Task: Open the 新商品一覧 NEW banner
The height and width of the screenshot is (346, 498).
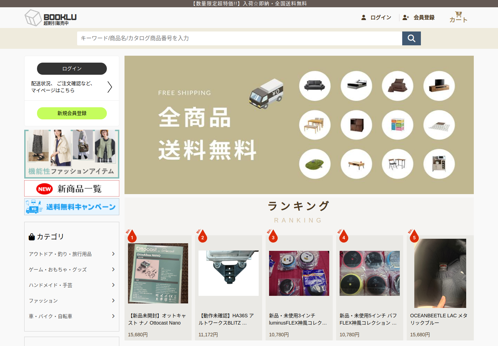Action: [72, 189]
